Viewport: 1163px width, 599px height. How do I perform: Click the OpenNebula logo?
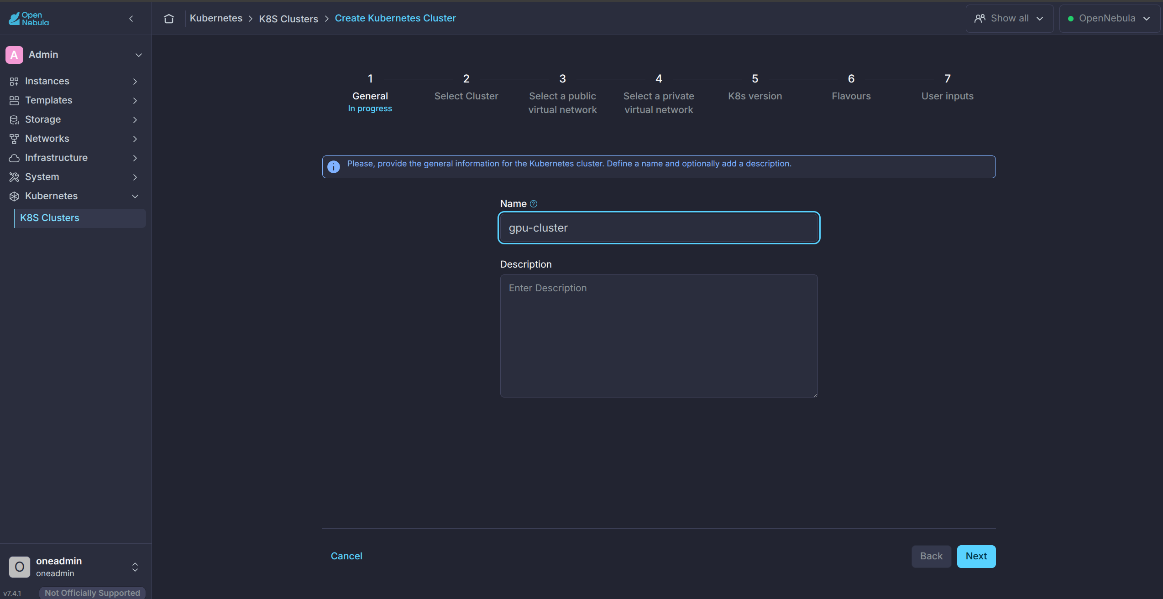[x=29, y=18]
